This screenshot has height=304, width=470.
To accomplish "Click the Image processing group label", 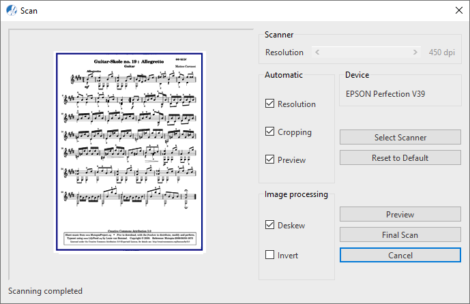I will point(296,194).
